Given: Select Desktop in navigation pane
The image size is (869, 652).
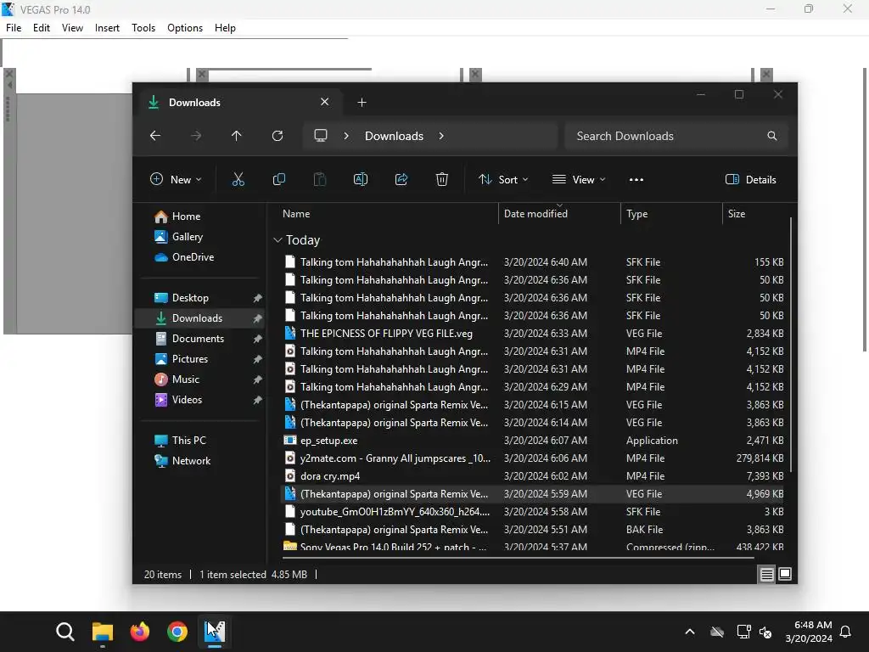Looking at the screenshot, I should coord(200,298).
